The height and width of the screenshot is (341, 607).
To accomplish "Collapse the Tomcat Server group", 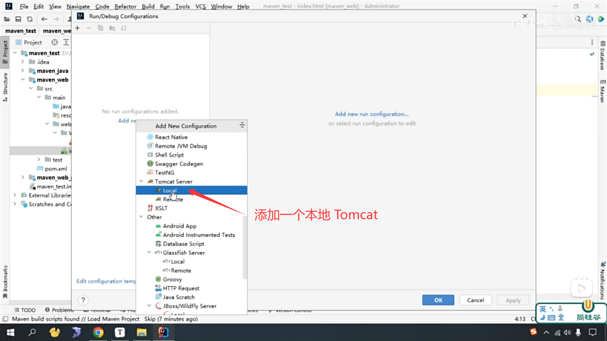I will tap(141, 181).
